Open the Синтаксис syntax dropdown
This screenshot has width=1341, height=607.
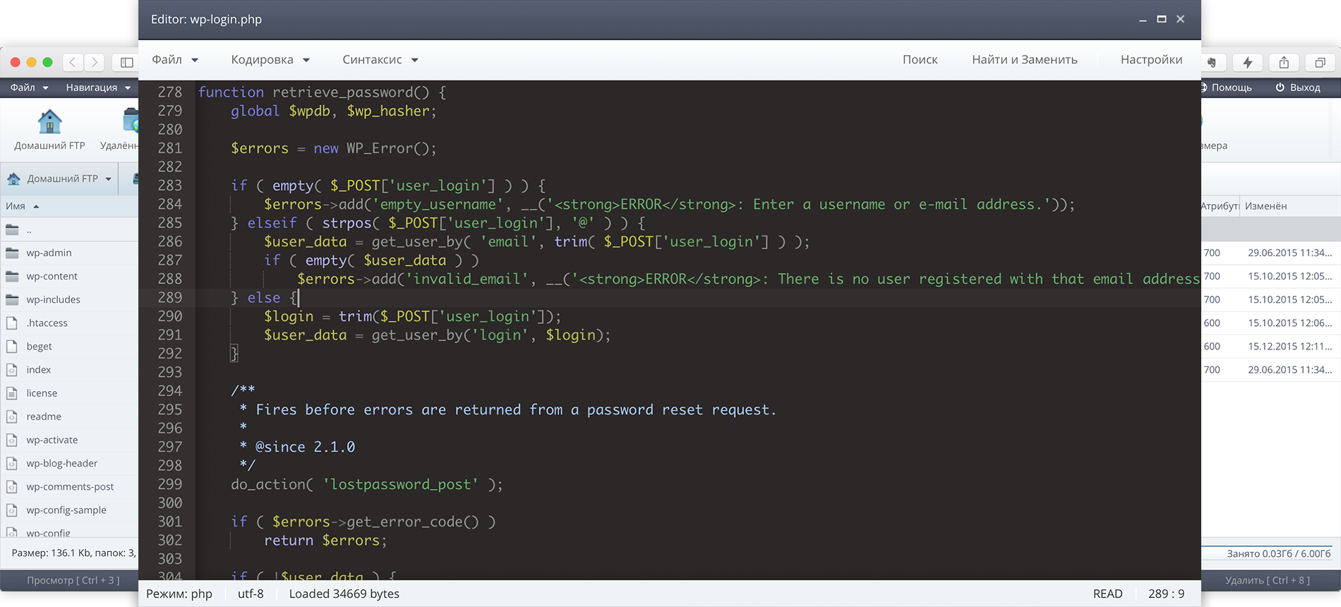coord(380,60)
